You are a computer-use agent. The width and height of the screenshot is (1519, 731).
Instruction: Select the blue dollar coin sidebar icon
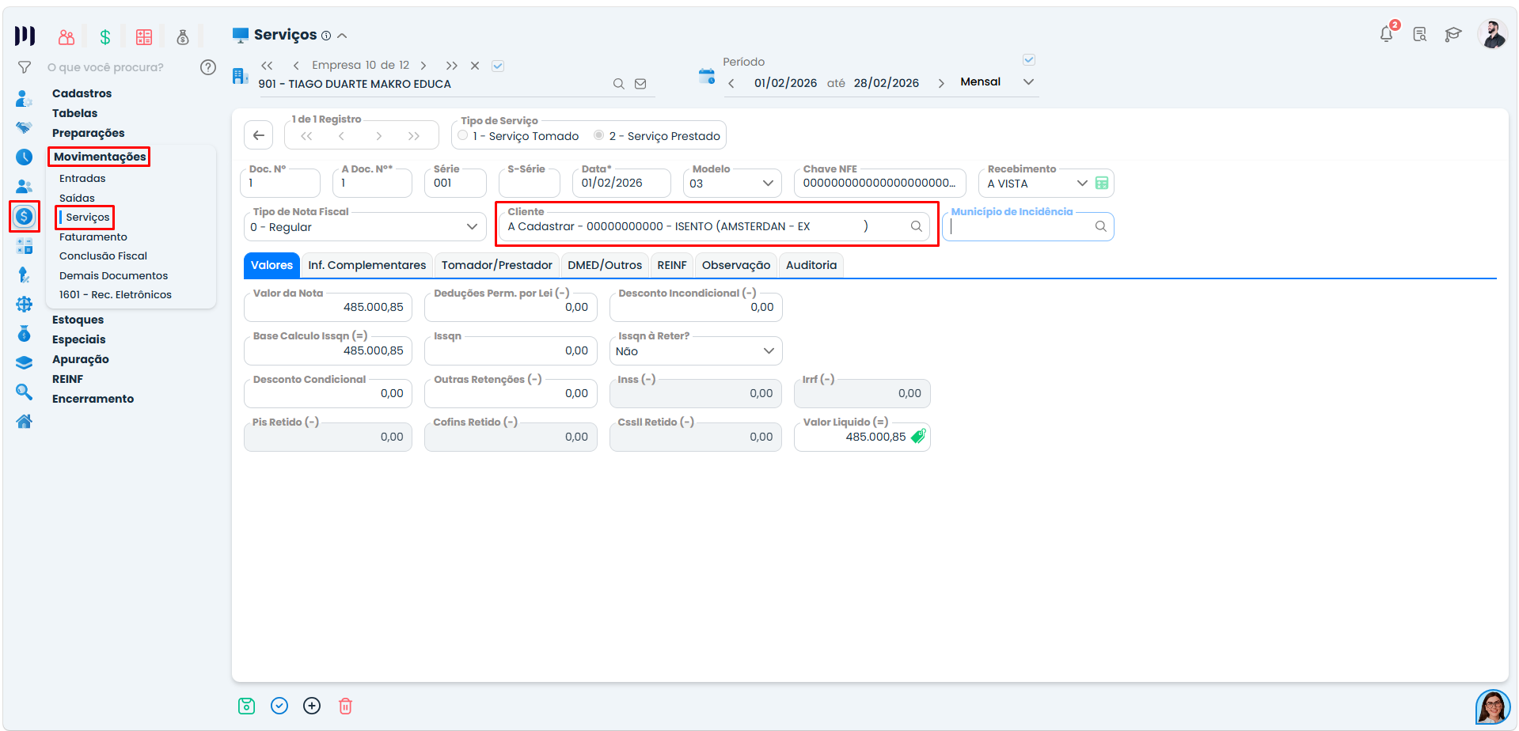(25, 216)
